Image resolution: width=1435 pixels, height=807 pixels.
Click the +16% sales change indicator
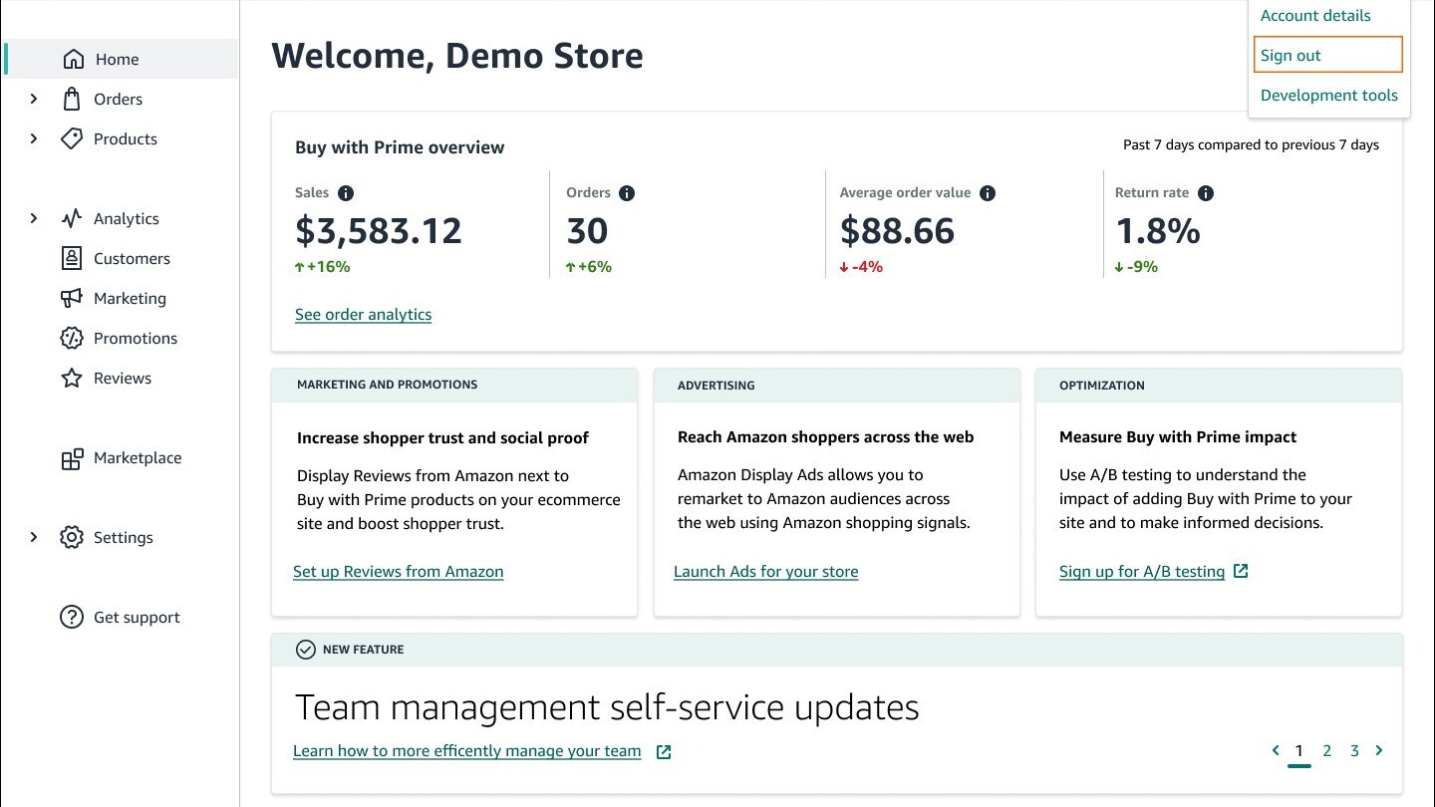(x=323, y=267)
